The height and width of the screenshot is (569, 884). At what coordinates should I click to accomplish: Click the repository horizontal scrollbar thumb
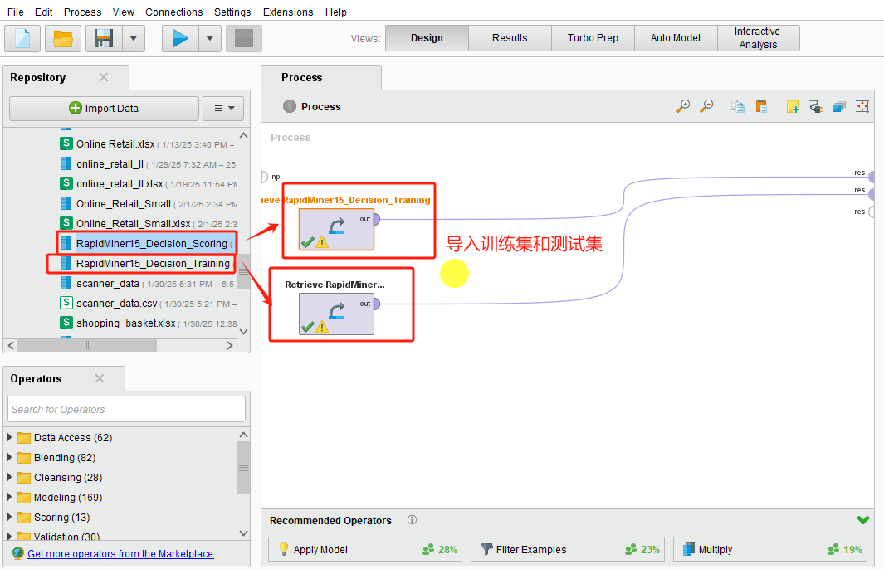click(x=87, y=345)
